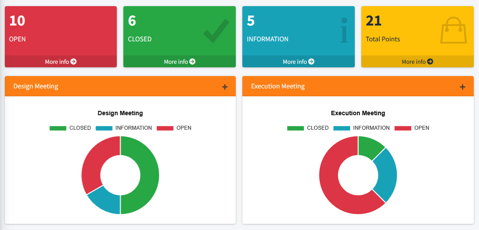Expand the Design Meeting panel with plus icon
This screenshot has height=230, width=479.
[225, 87]
